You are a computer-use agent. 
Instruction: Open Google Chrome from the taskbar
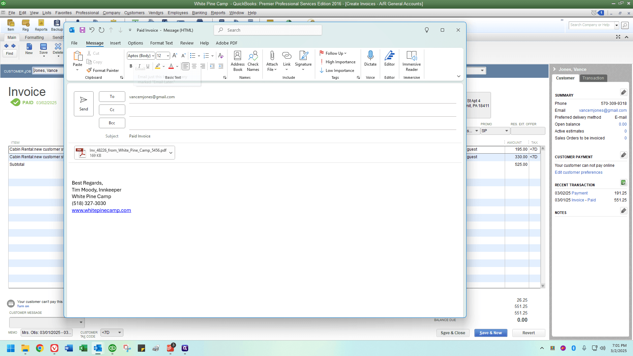(40, 348)
